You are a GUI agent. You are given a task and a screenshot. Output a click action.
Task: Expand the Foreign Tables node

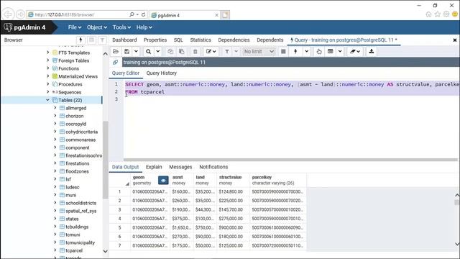tap(48, 60)
